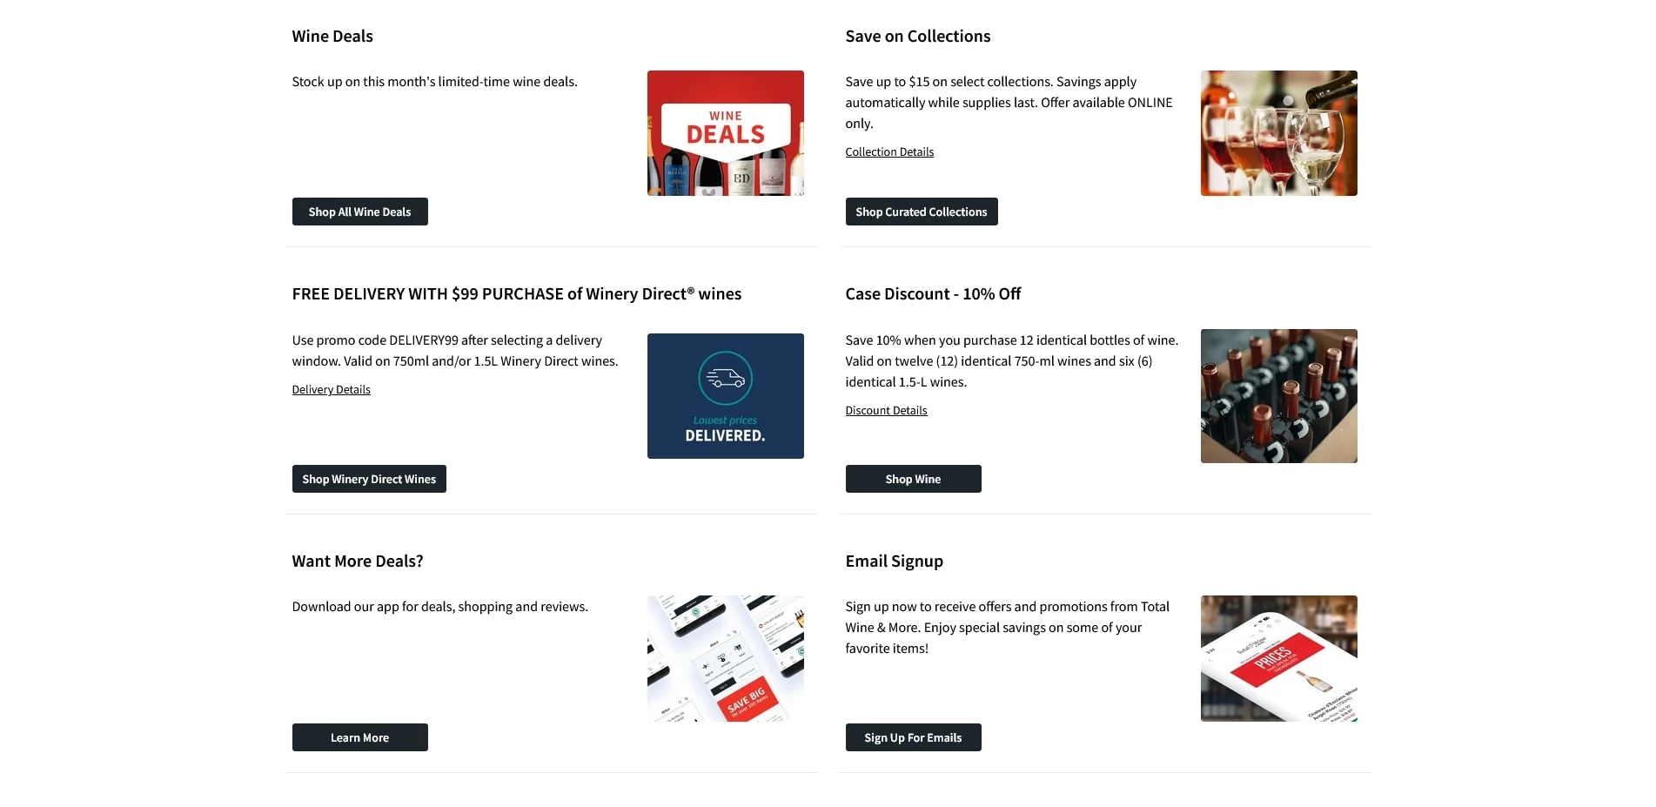Click the Save on Collections heading

[x=917, y=37]
